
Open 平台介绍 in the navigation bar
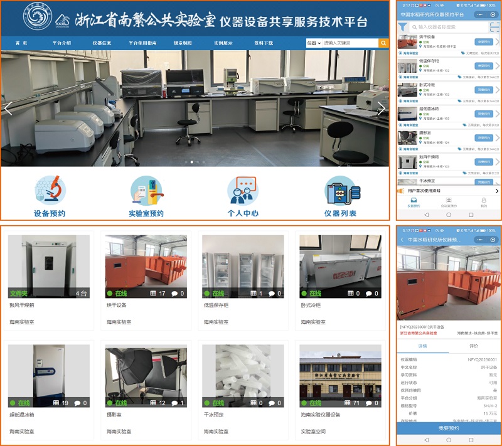(x=61, y=43)
